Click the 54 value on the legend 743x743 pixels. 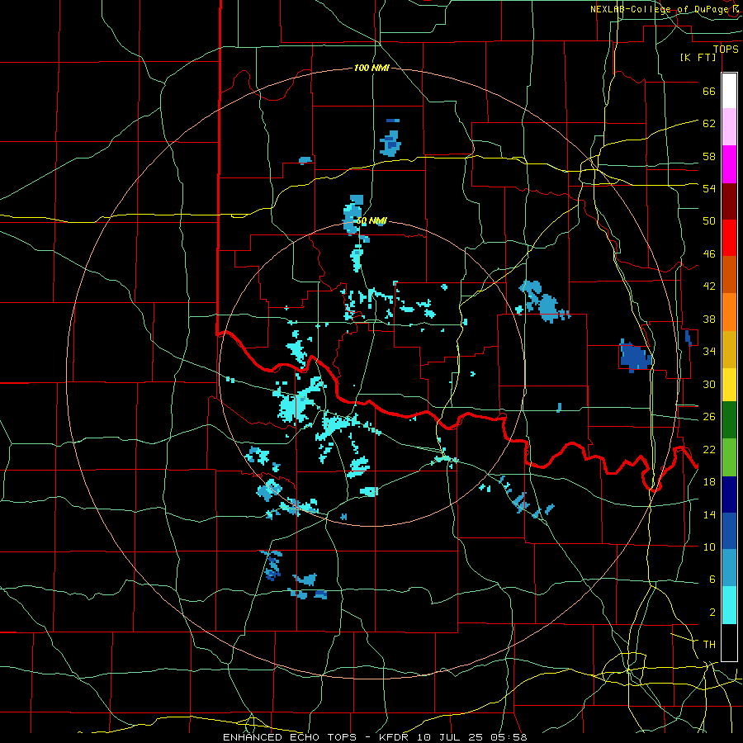[x=709, y=188]
